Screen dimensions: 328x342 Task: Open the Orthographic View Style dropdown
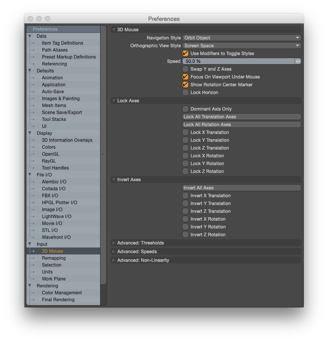241,46
